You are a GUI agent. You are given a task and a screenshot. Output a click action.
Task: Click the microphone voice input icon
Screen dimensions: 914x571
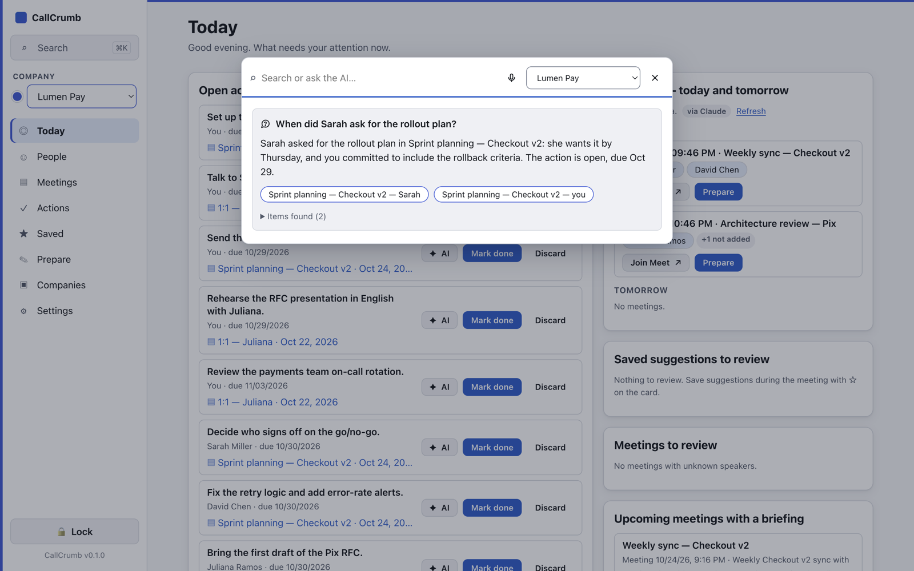[511, 78]
